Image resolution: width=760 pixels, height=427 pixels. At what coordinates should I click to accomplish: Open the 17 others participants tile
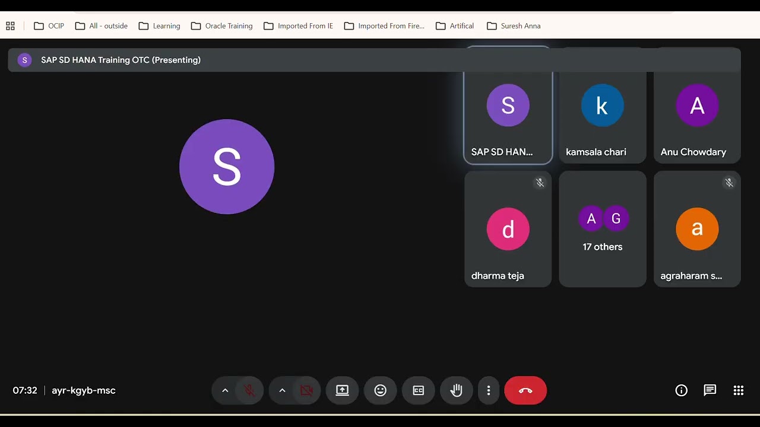[603, 229]
